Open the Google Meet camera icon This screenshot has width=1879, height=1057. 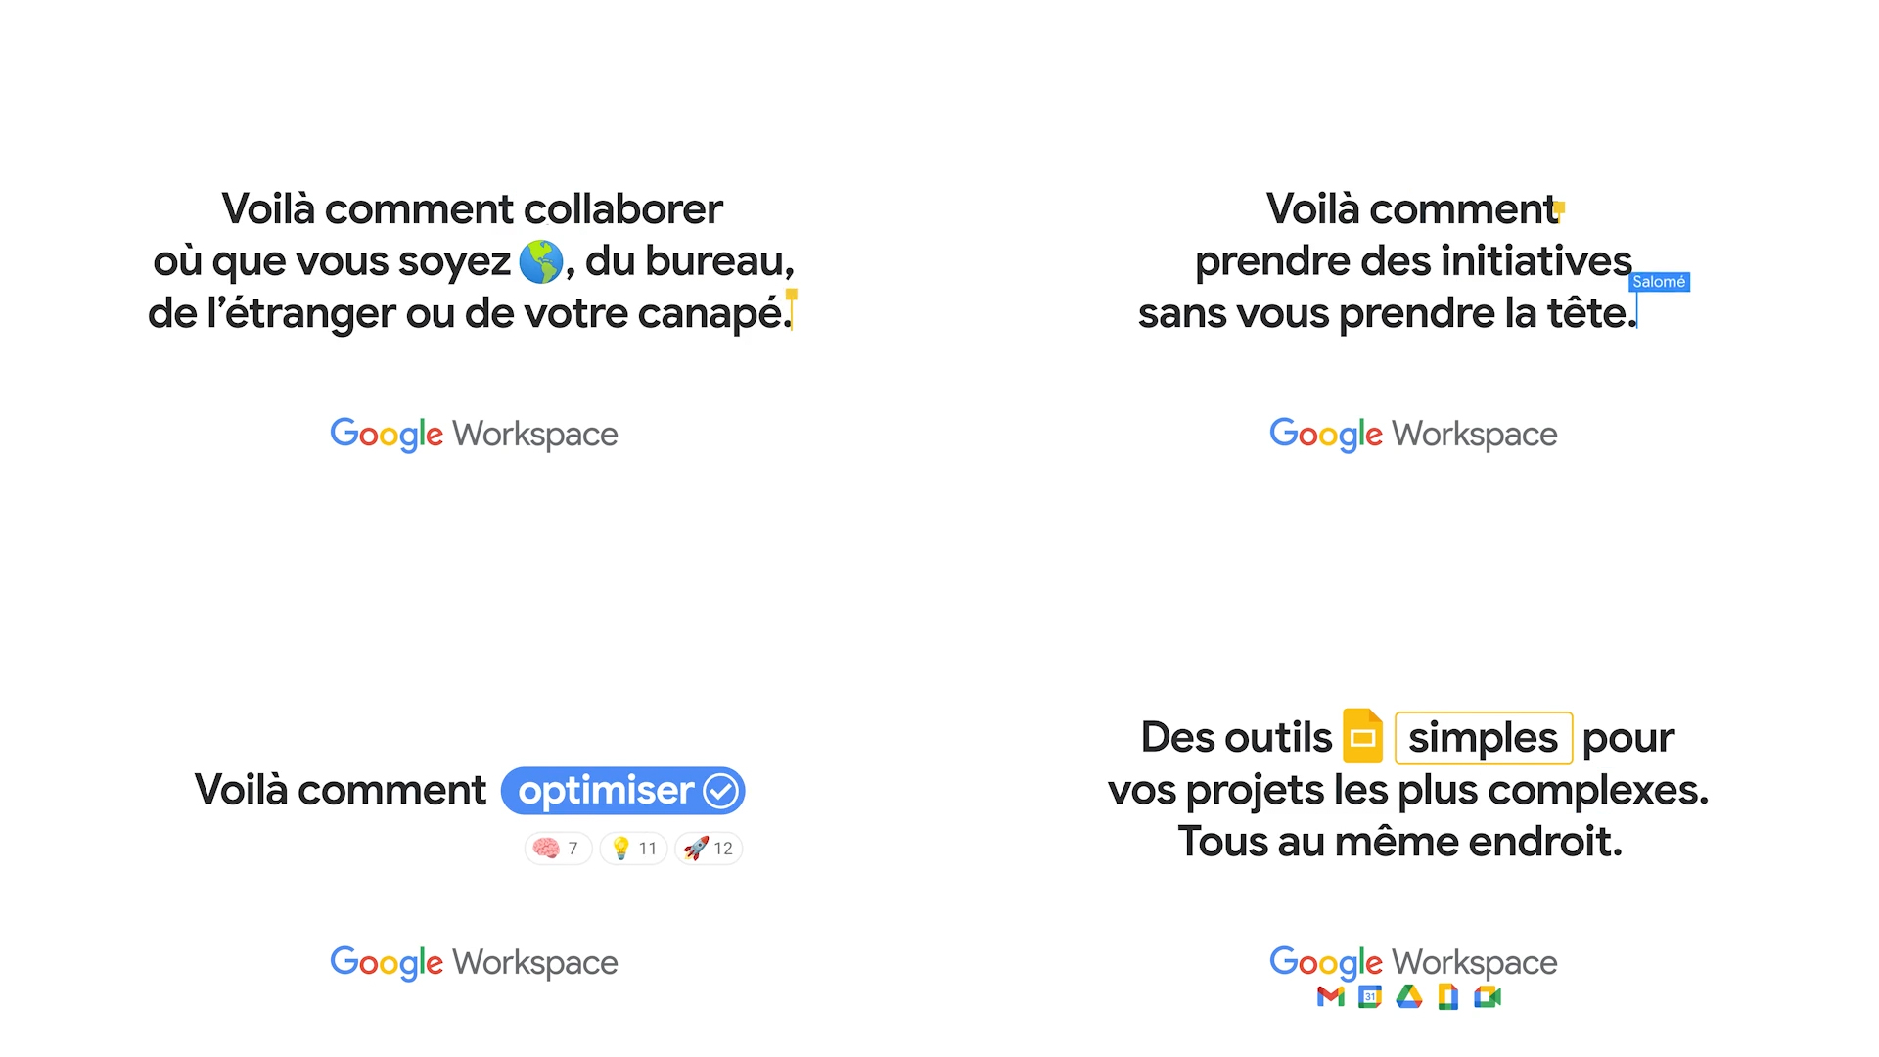1488,997
